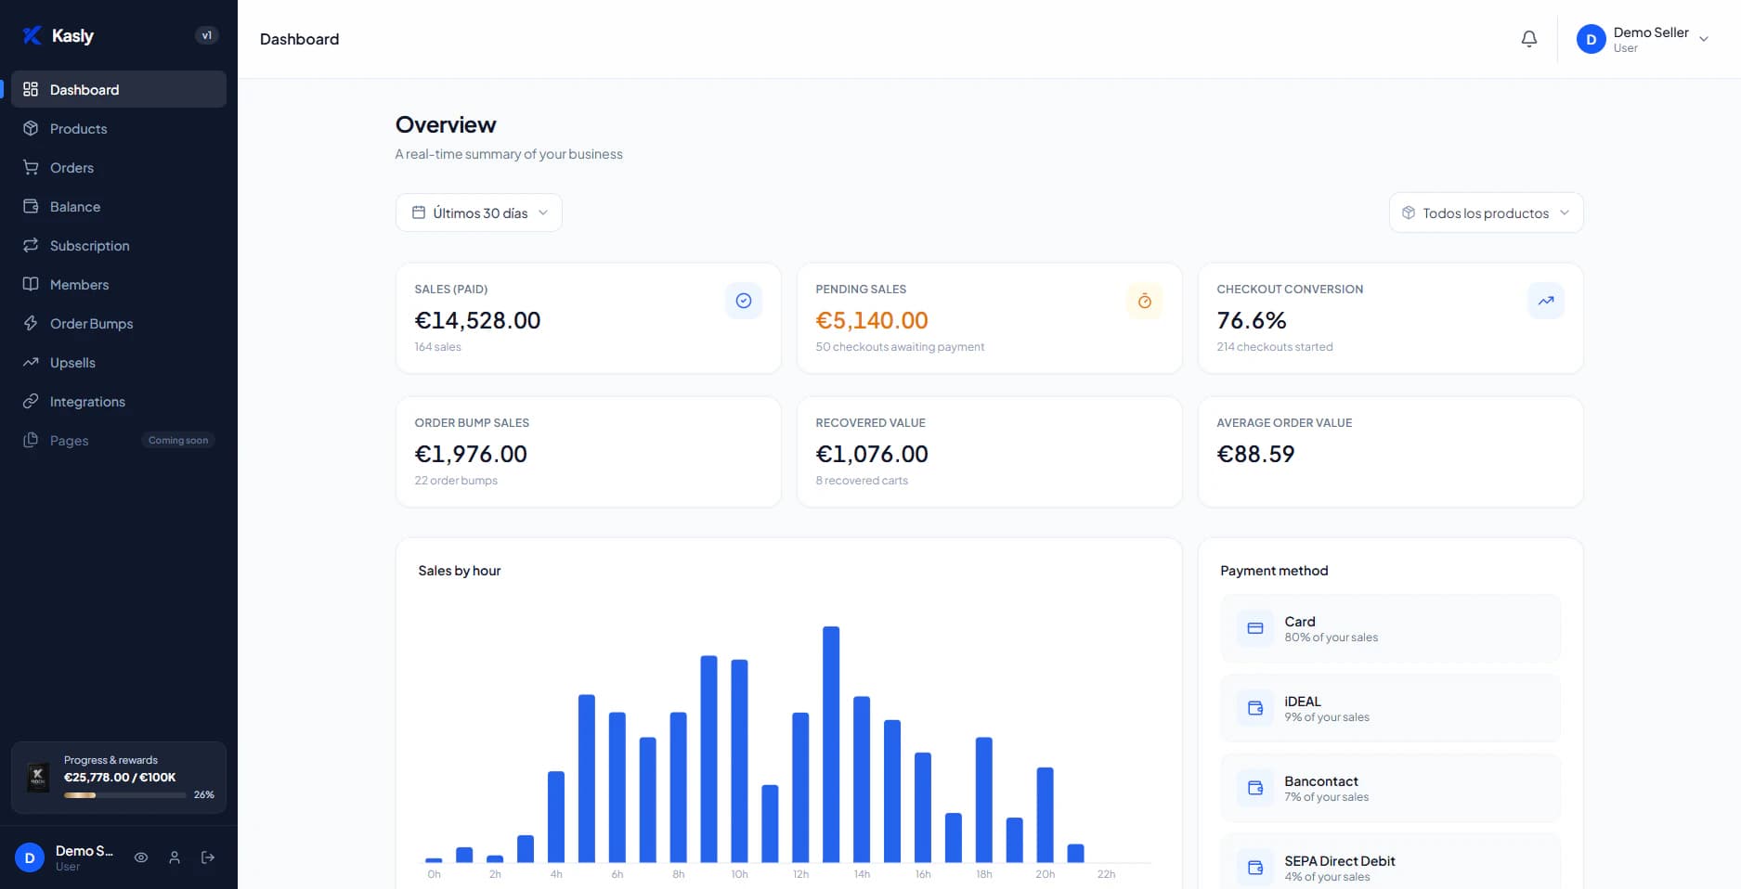The height and width of the screenshot is (889, 1741).
Task: Open profile via sidebar person icon
Action: pos(175,857)
